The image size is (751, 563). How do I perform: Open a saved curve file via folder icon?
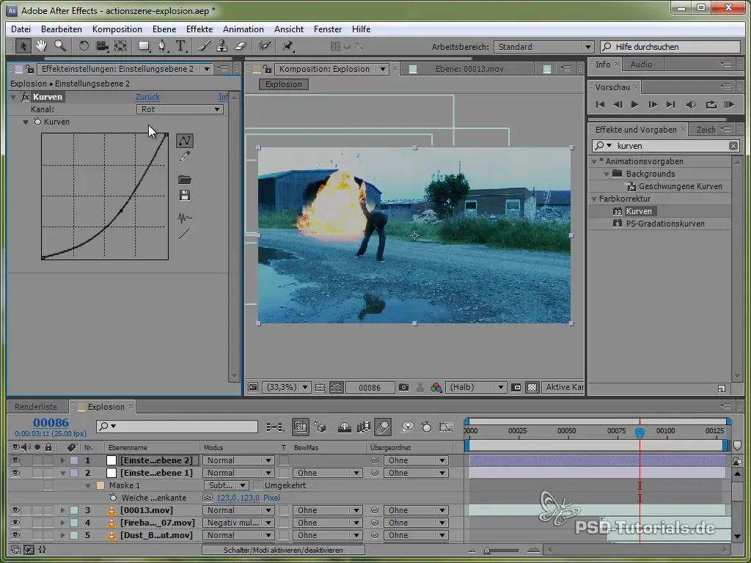click(184, 180)
